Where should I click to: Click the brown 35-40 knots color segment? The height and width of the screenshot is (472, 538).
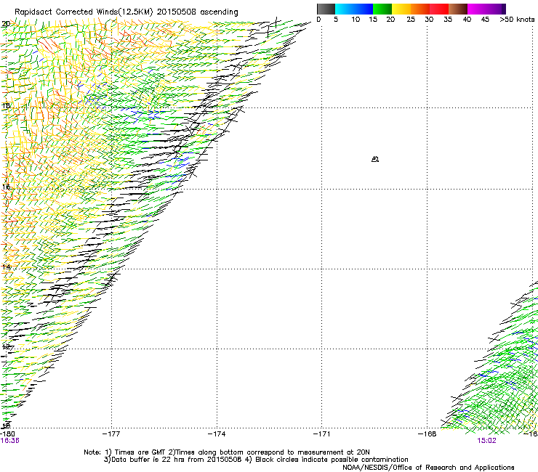tap(458, 9)
